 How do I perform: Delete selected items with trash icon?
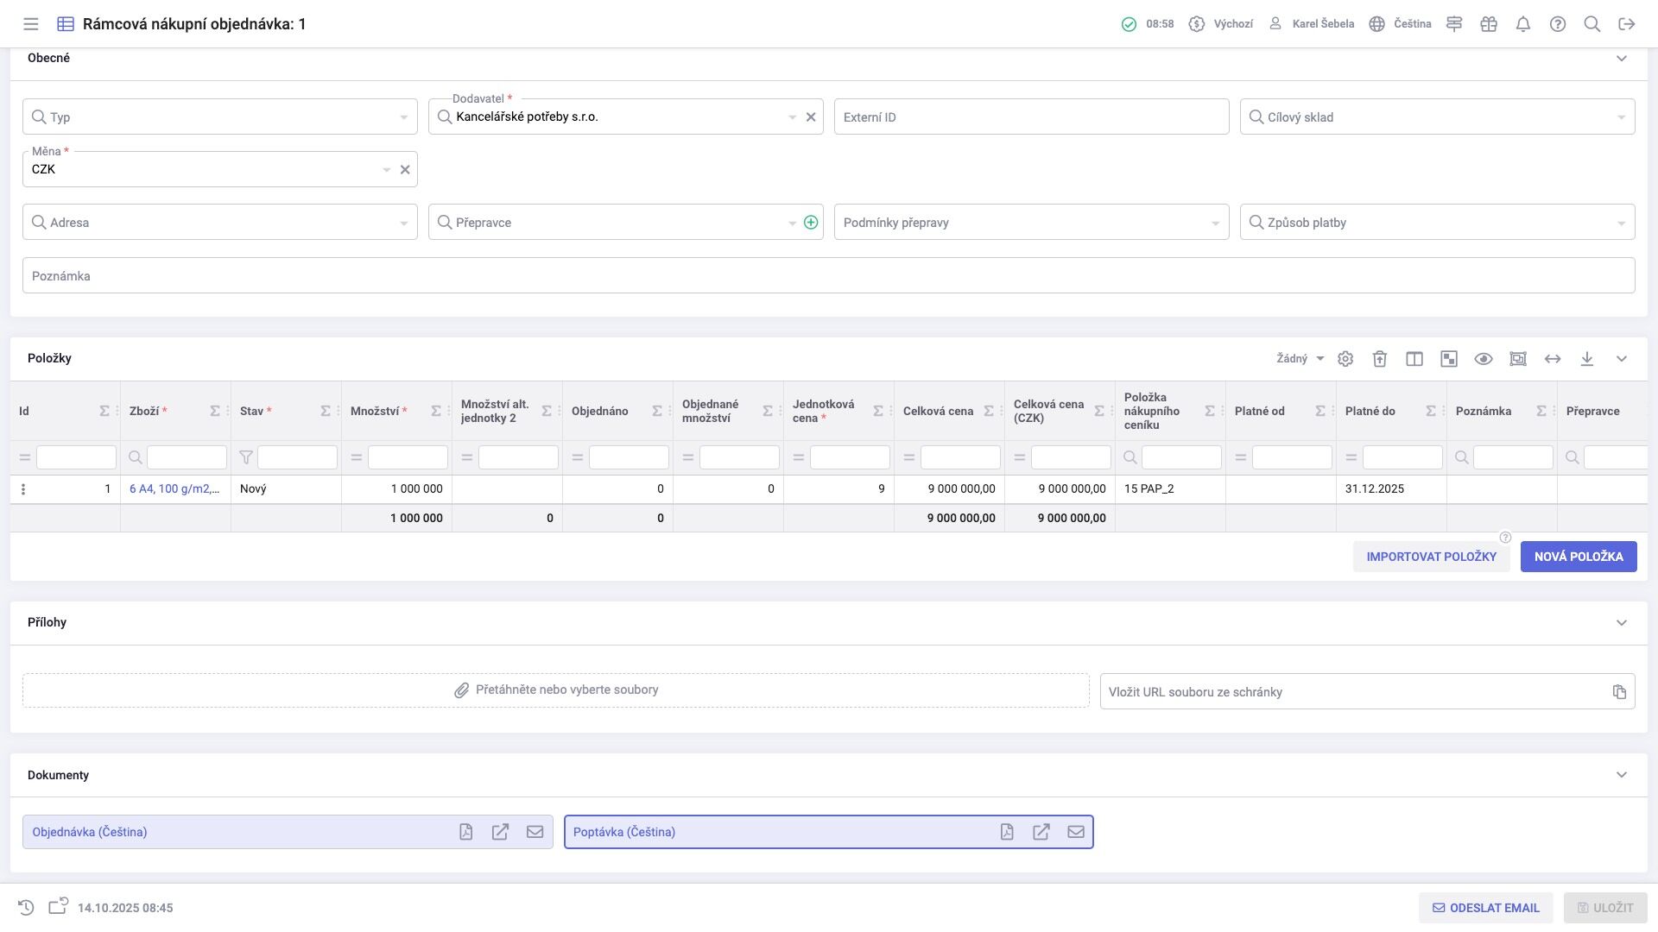pos(1380,359)
